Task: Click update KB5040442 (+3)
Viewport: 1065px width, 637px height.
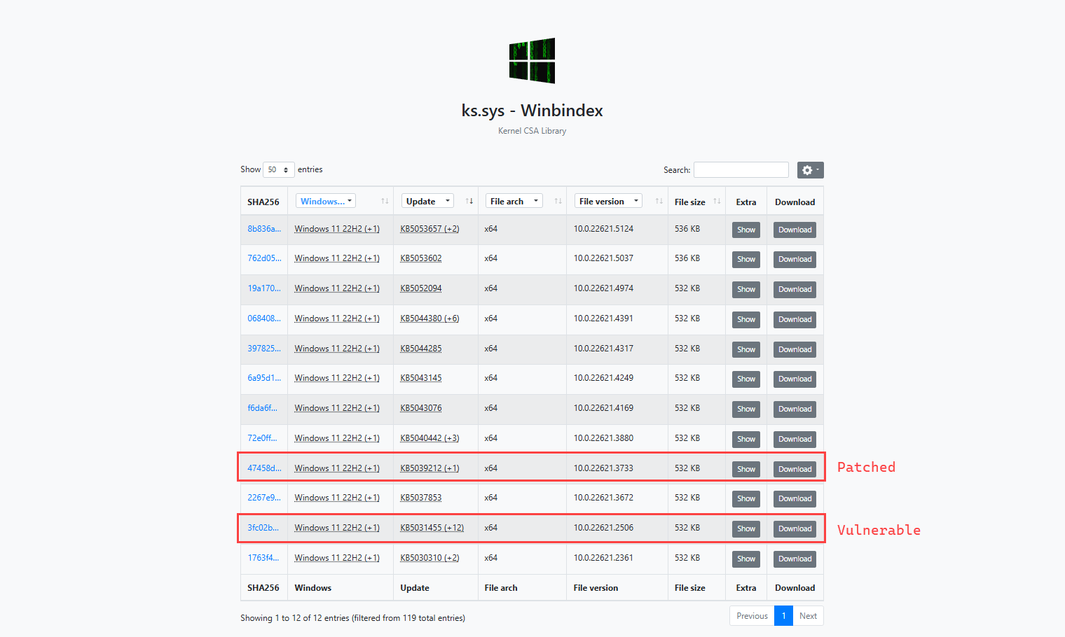Action: (430, 438)
